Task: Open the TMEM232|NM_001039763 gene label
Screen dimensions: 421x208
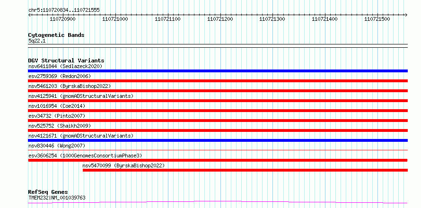Action: [57, 198]
